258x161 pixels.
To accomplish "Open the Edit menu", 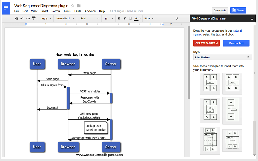I will (x=25, y=11).
